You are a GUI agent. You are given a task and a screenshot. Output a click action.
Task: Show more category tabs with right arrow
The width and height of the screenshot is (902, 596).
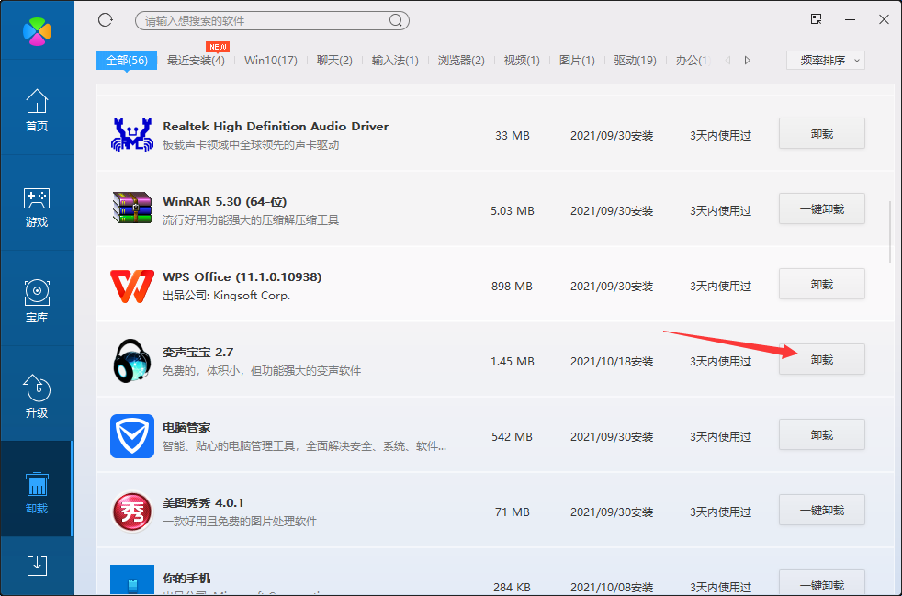point(748,61)
